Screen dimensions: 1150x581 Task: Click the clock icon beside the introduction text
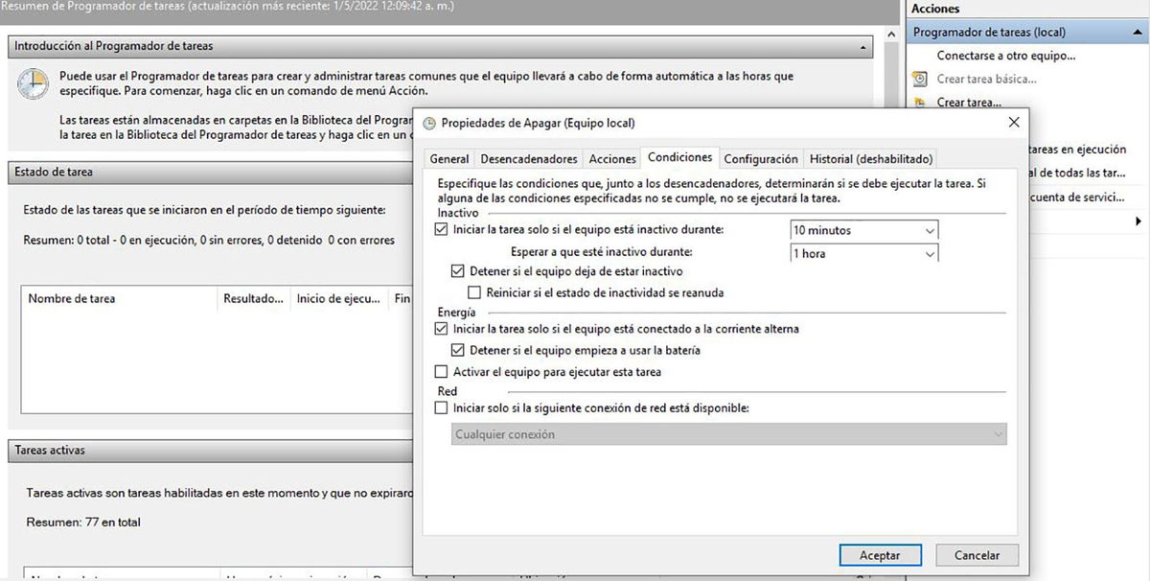coord(33,84)
